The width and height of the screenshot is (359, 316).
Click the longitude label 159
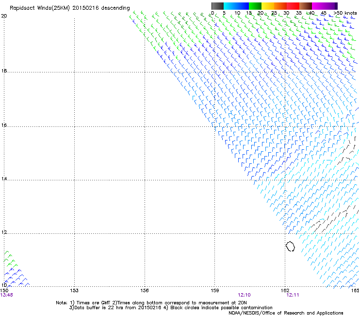tap(215, 291)
